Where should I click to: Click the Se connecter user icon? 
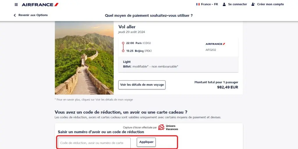(x=224, y=4)
